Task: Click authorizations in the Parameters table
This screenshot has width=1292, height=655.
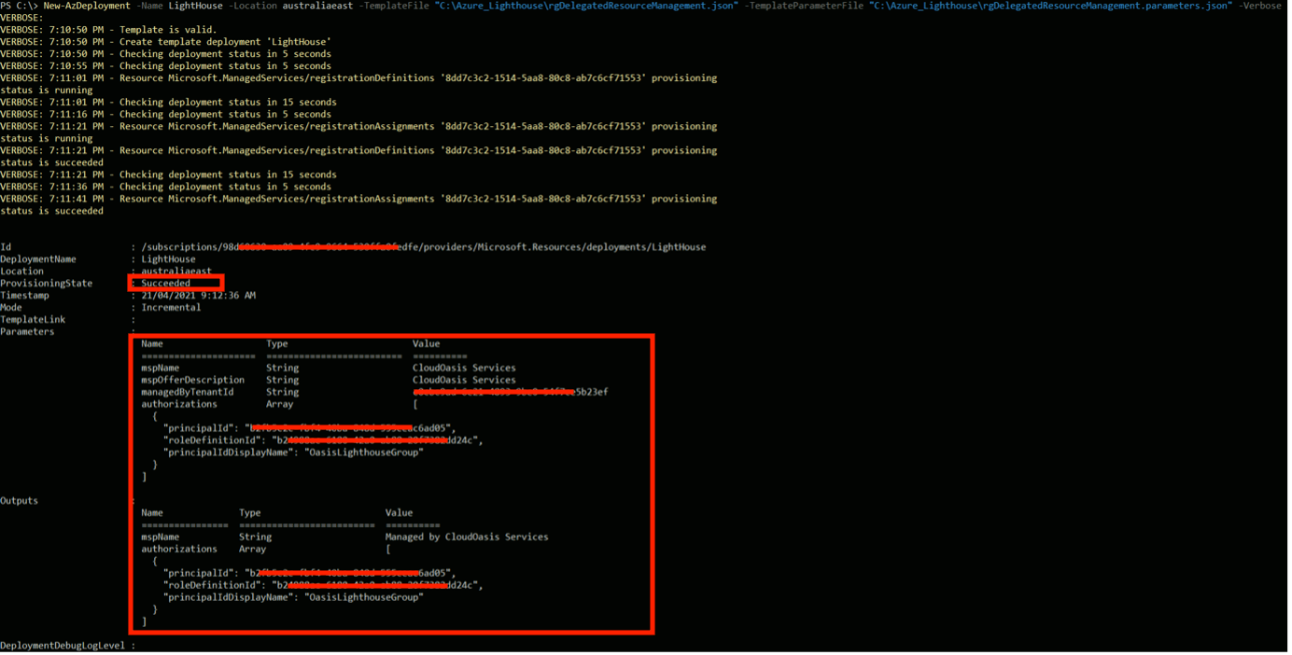Action: 179,405
